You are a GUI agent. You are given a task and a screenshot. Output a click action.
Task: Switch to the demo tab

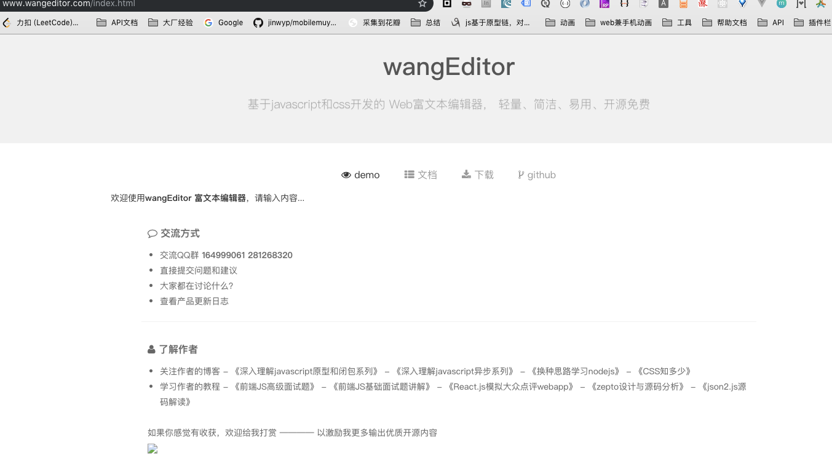click(360, 175)
